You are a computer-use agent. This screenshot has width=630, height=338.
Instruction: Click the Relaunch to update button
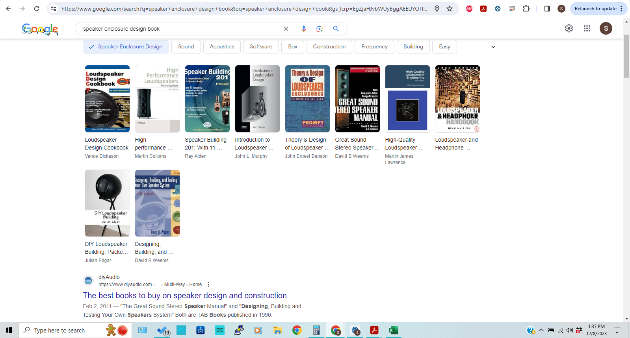pyautogui.click(x=595, y=9)
